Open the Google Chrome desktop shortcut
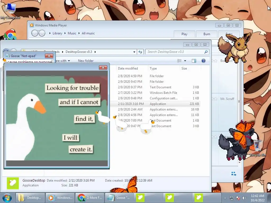This screenshot has height=203, width=271. [x=10, y=35]
